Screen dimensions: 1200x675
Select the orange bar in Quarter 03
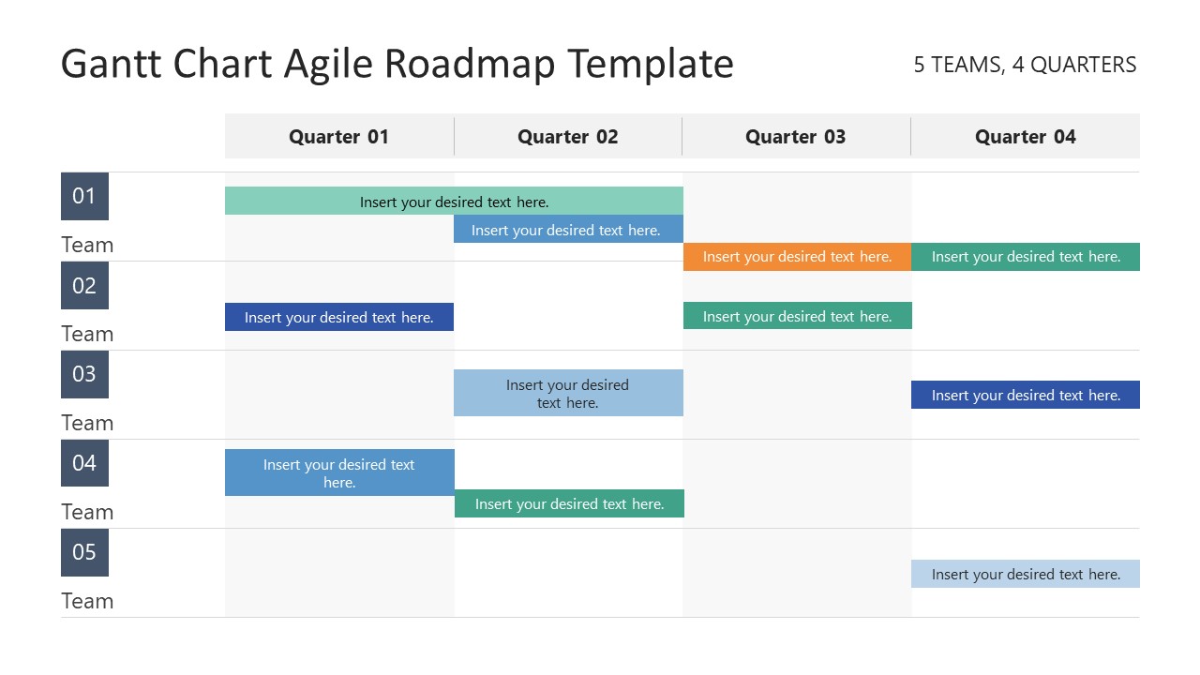(x=797, y=257)
